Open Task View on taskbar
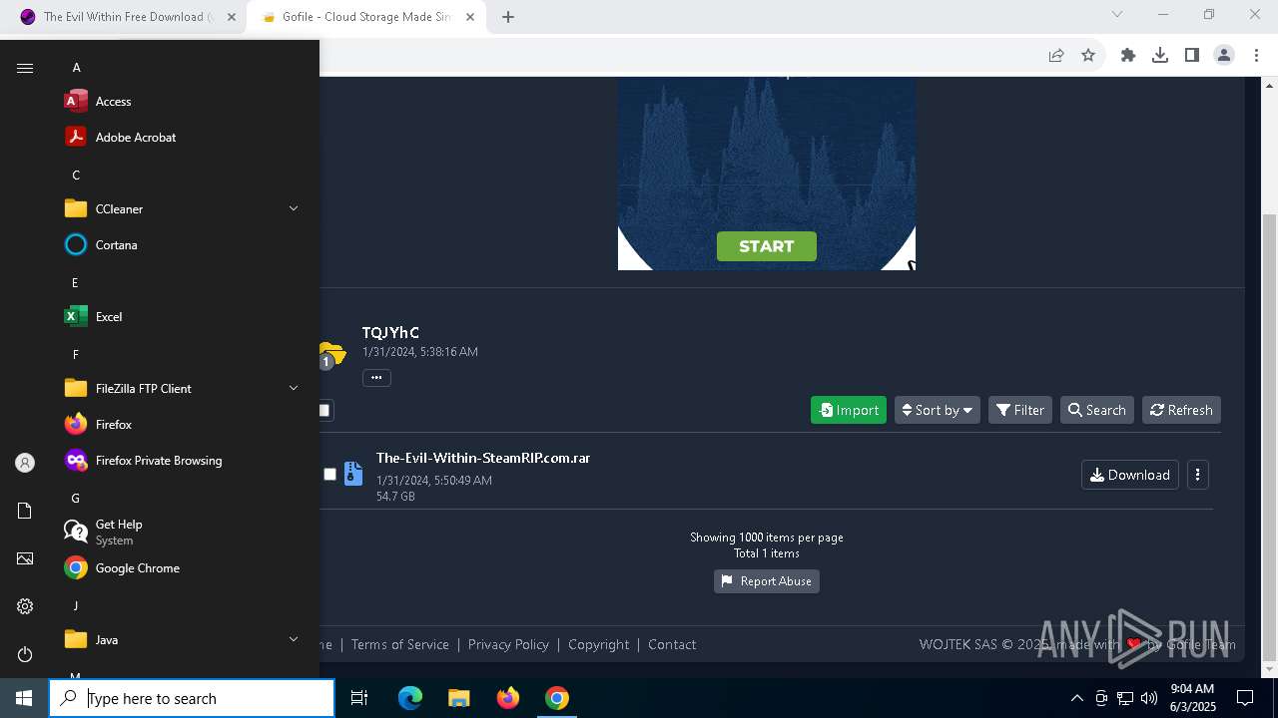This screenshot has width=1278, height=718. tap(359, 698)
